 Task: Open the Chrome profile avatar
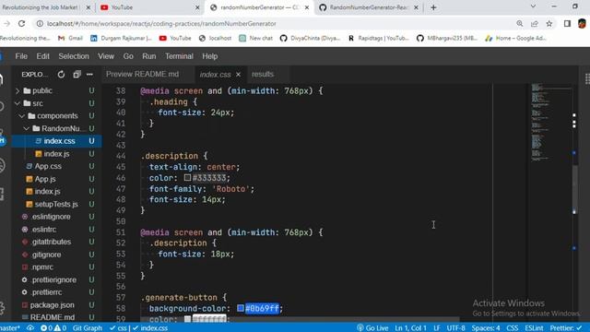click(x=582, y=23)
